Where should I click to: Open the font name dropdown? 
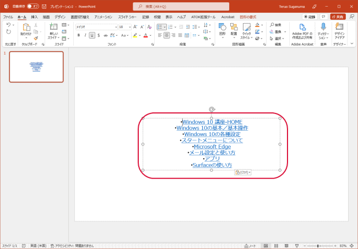pyautogui.click(x=116, y=27)
